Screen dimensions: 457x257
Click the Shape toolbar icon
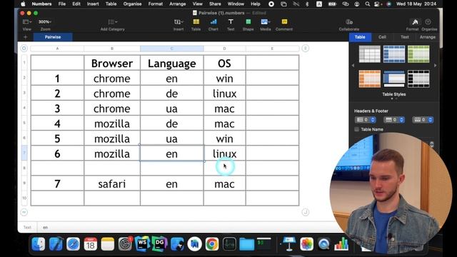click(x=248, y=22)
